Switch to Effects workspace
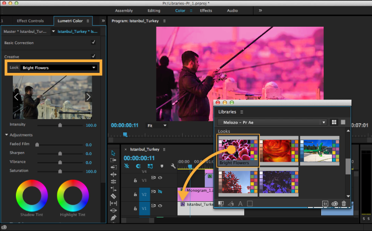 [x=206, y=10]
